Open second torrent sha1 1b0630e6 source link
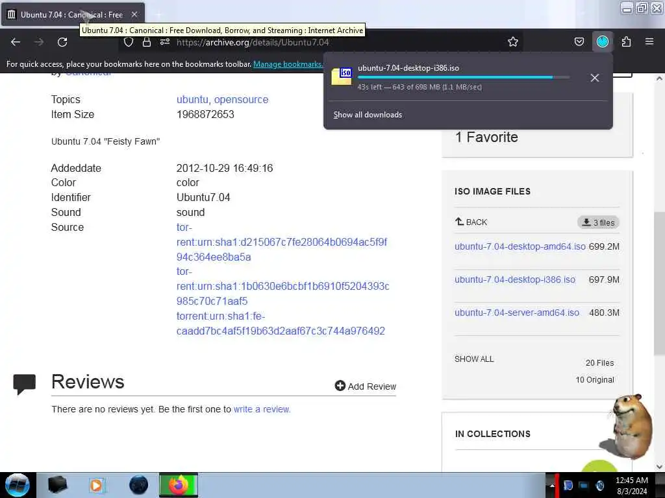 pos(282,286)
